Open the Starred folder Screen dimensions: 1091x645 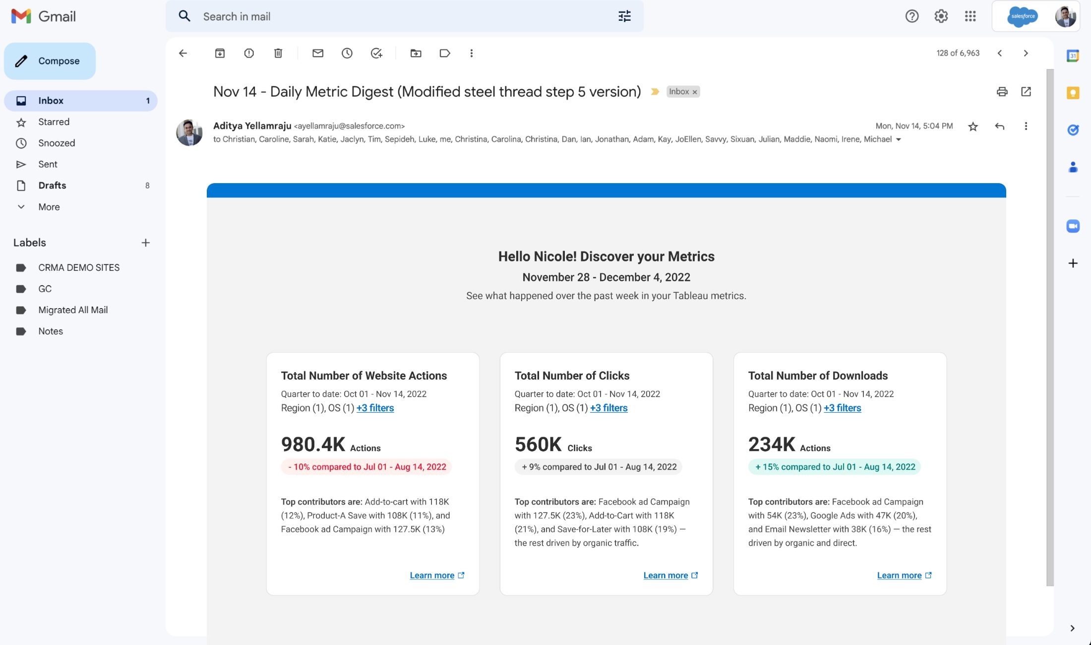pos(81,122)
